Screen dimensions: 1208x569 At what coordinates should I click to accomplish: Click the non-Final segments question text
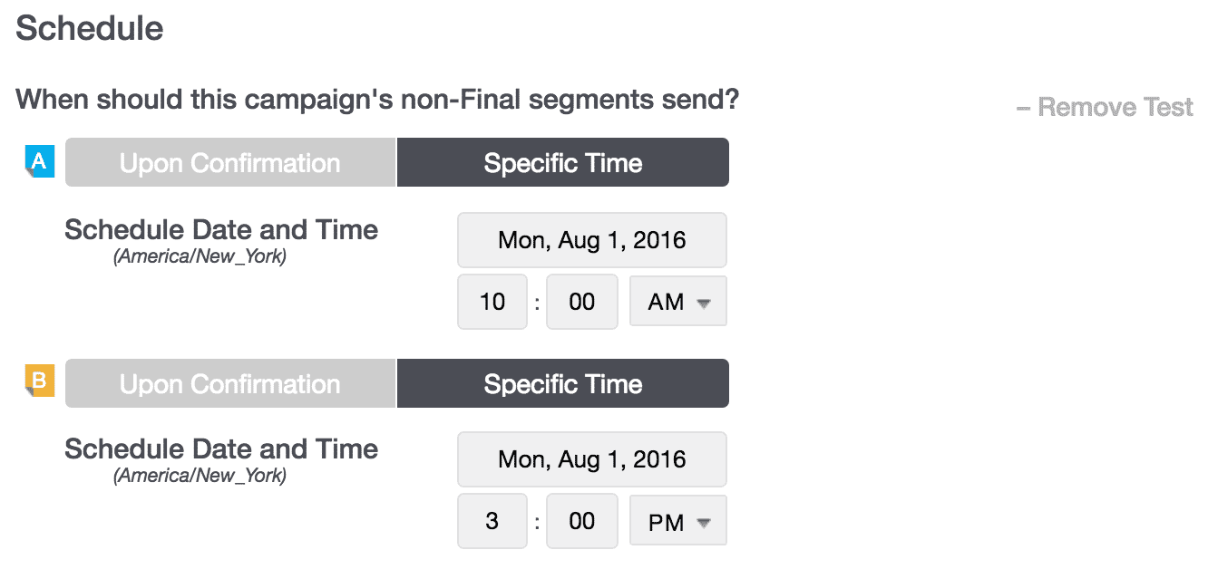click(377, 99)
